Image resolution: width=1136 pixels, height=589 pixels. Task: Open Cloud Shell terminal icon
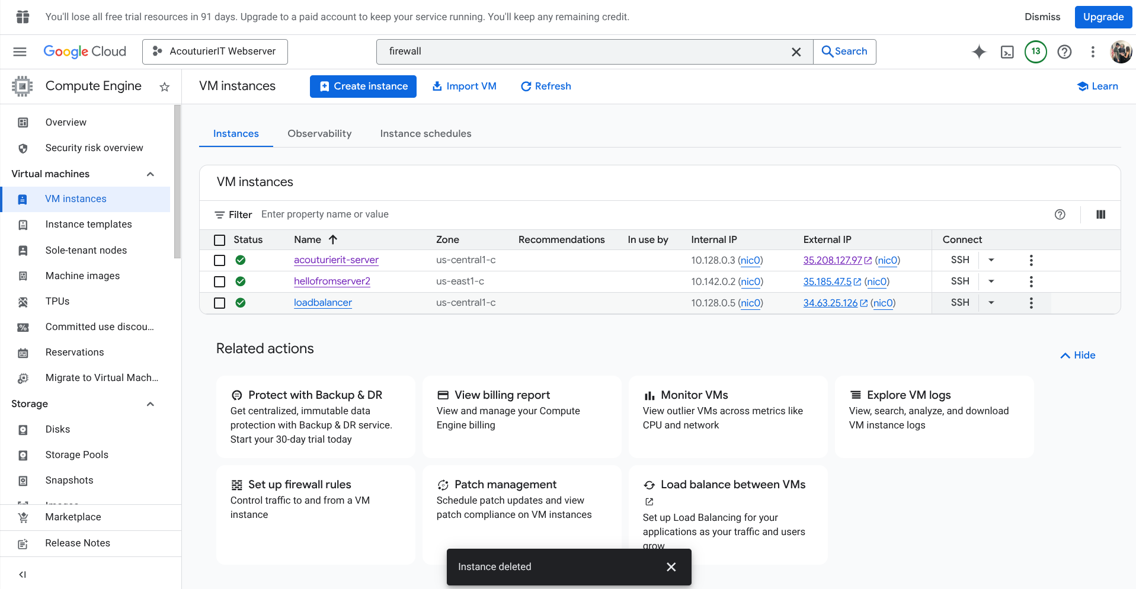pos(1007,52)
